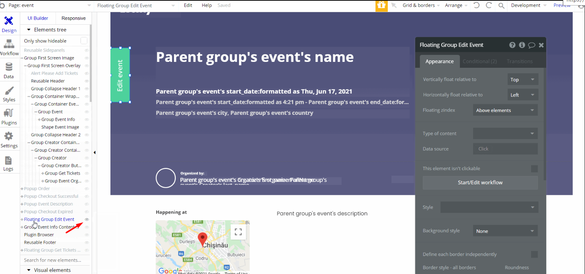Toggle visibility of Reusable Footer
Image resolution: width=585 pixels, height=274 pixels.
click(x=87, y=242)
